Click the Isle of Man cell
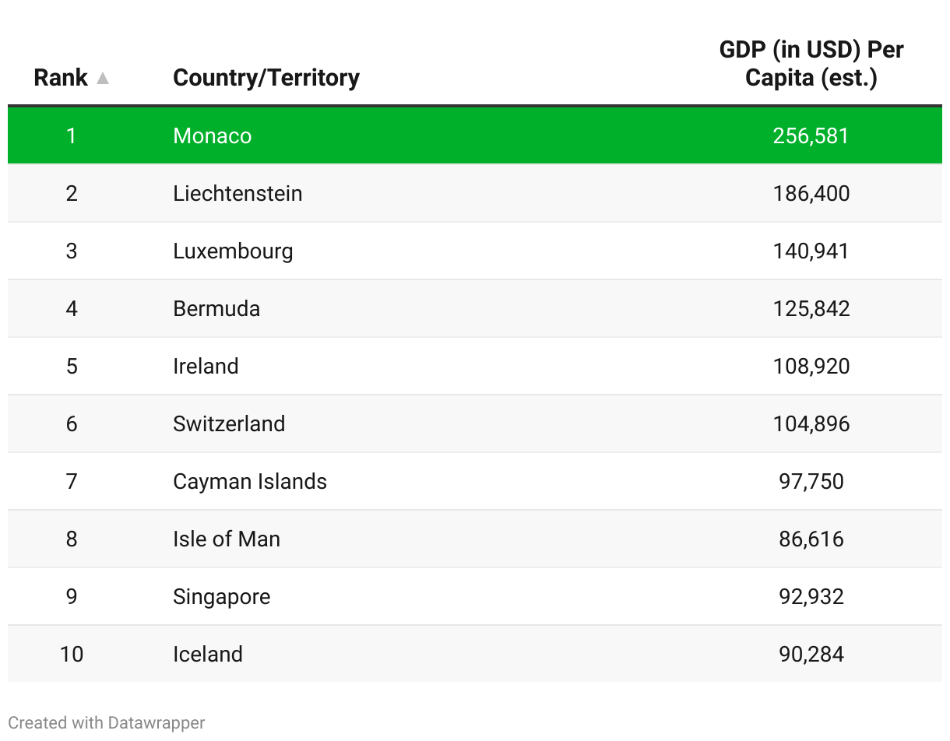Image resolution: width=950 pixels, height=741 pixels. 227,539
